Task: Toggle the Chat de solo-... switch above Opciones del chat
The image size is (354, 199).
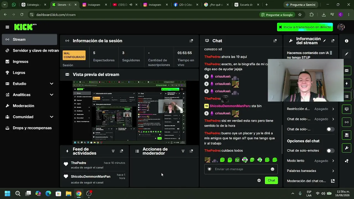Action: 330,129
